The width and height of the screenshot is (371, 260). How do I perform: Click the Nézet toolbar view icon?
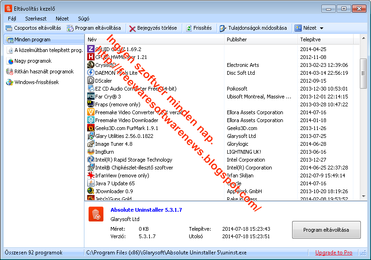tap(298, 28)
